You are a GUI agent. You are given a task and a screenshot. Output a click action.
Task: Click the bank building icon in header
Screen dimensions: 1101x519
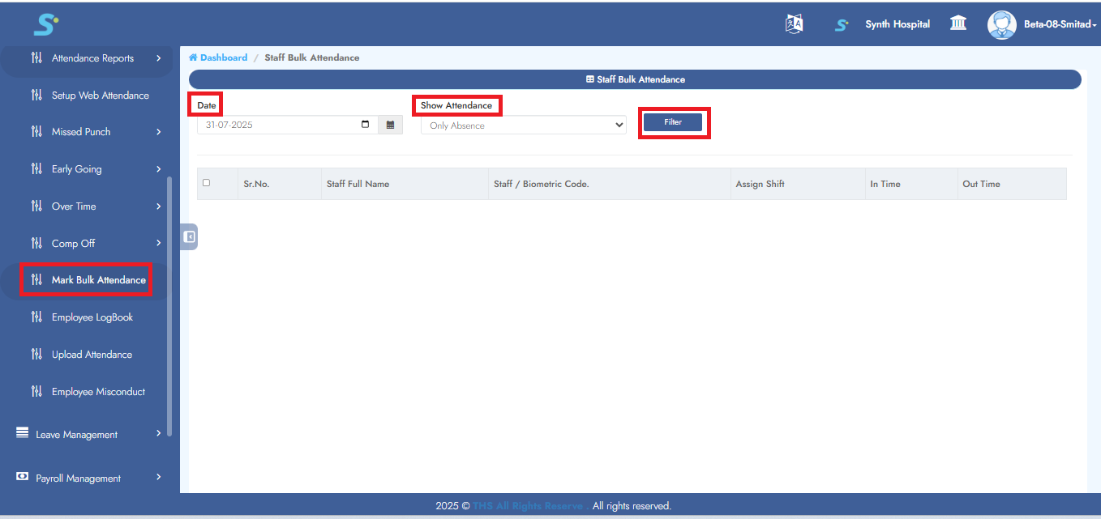tap(957, 23)
